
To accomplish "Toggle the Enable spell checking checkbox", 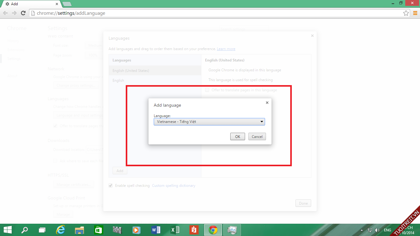I will tap(111, 186).
